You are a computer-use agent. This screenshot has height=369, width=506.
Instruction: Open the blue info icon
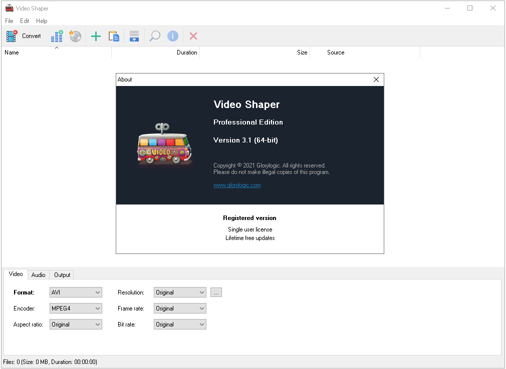coord(173,36)
